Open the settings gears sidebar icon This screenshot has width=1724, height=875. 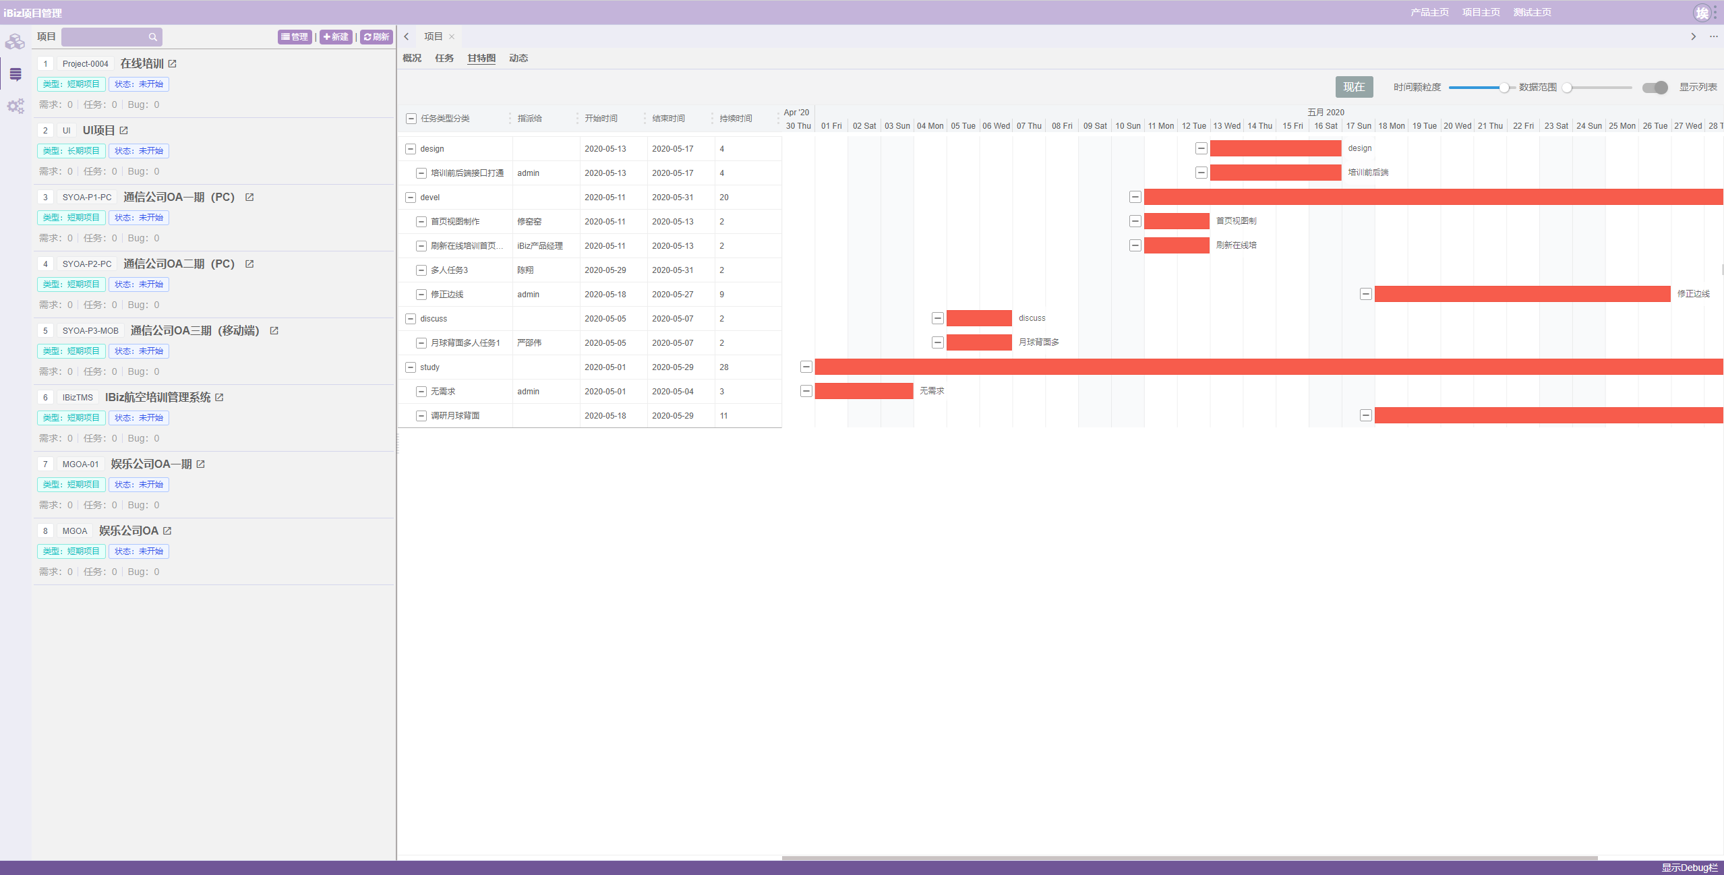pos(16,106)
